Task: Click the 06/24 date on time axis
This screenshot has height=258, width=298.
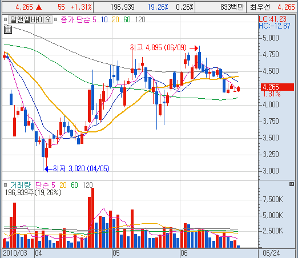Action: click(x=271, y=253)
